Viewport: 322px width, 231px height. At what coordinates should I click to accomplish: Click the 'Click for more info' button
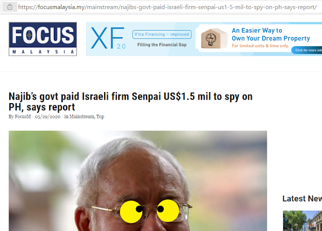(307, 50)
